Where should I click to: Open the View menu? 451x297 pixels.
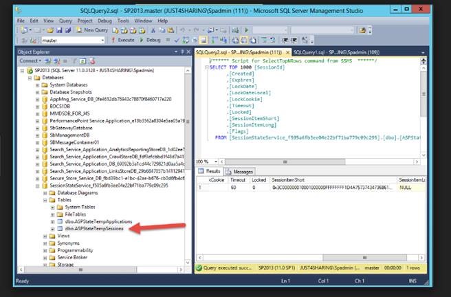[x=48, y=21]
